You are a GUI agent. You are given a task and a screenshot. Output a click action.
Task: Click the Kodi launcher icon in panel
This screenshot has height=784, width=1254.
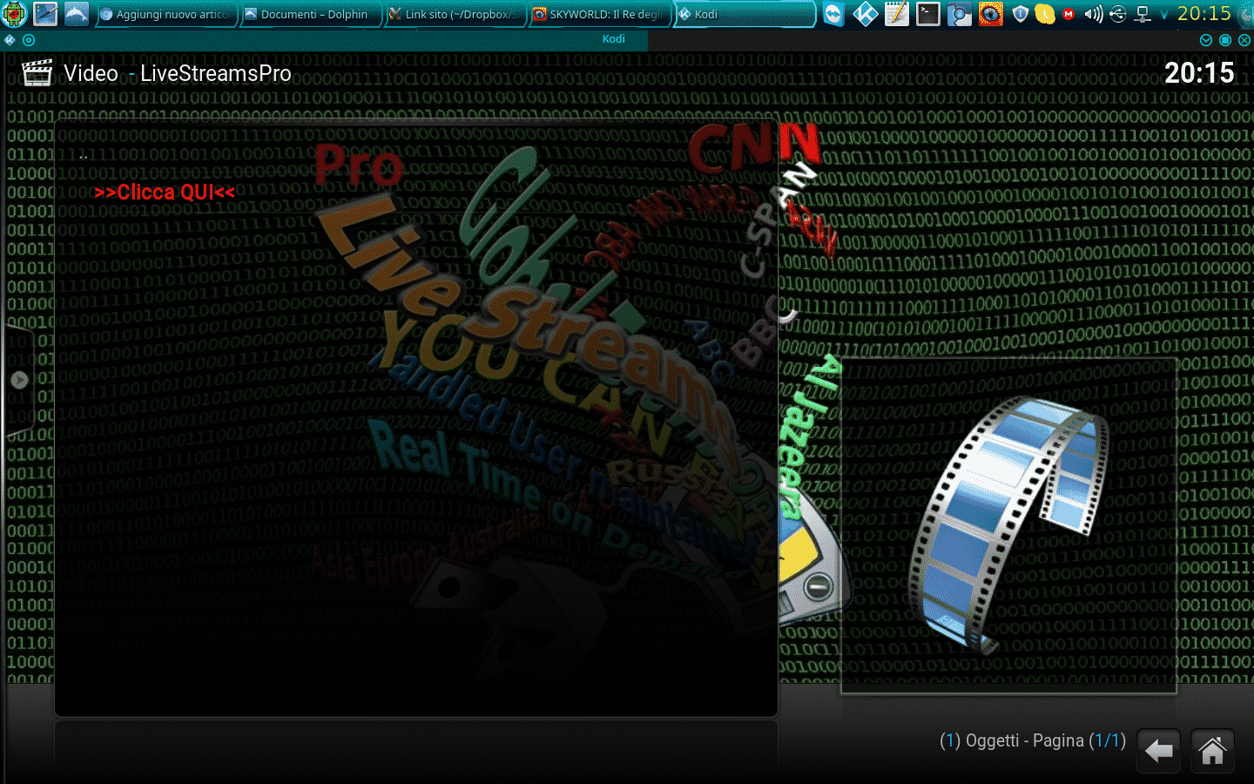tap(865, 14)
